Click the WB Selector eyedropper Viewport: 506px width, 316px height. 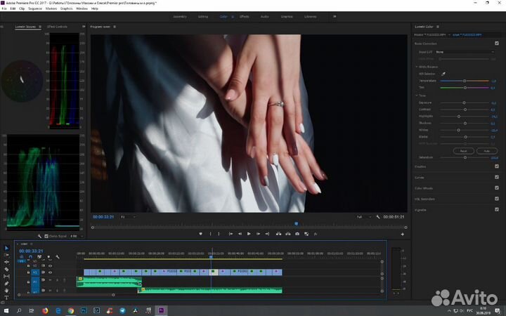point(443,74)
